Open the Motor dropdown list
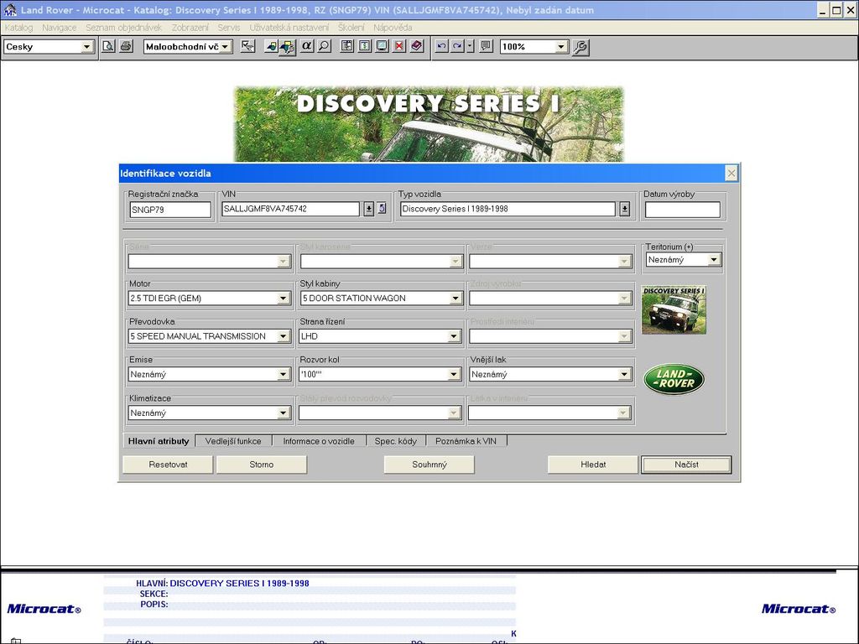Screen dimensions: 859x644 (x=284, y=299)
